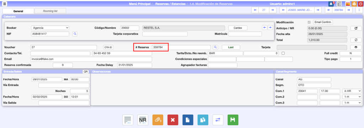Click the red power logout icon
364x128 pixels.
360,4
